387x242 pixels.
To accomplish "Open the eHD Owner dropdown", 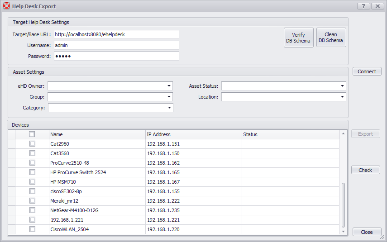I will point(169,86).
